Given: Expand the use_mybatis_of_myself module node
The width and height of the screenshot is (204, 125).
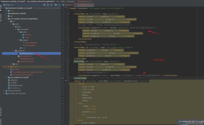Looking at the screenshot, I should click(x=6, y=77).
